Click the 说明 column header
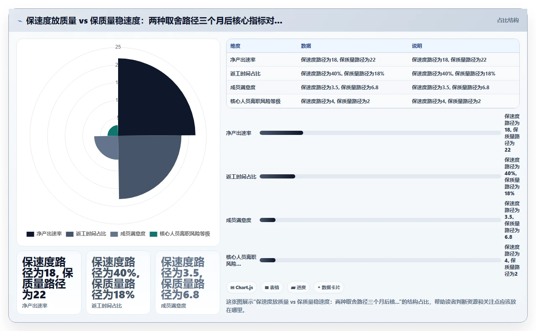The height and width of the screenshot is (331, 536). [417, 46]
